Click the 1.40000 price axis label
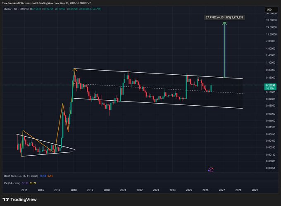This screenshot has width=281, height=206. 271,63
